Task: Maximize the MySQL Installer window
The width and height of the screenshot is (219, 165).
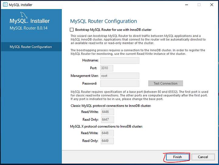Action: point(199,5)
